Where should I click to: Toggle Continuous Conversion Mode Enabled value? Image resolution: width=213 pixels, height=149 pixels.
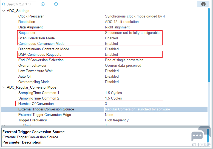tap(111, 44)
